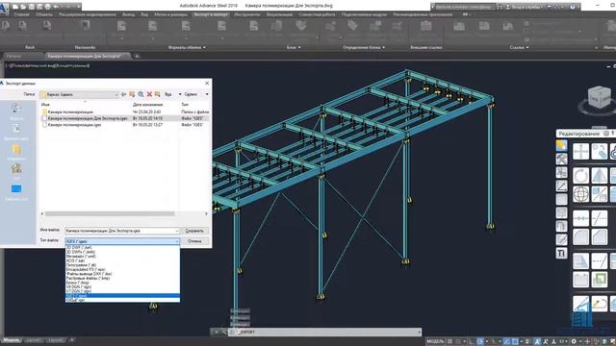Screen dimensions: 616x346
Task: Choose Литография (*.stl) from file type list
Action: coord(122,265)
